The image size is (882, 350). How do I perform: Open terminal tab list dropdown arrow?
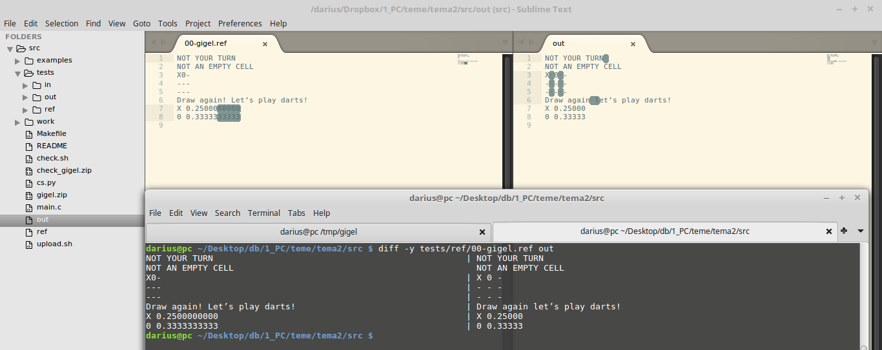point(861,231)
